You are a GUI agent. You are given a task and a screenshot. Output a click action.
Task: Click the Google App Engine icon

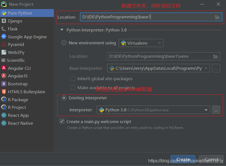(x=4, y=37)
